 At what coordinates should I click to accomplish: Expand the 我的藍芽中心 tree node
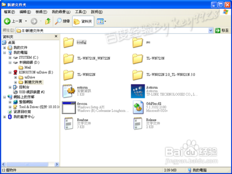pos(5,117)
